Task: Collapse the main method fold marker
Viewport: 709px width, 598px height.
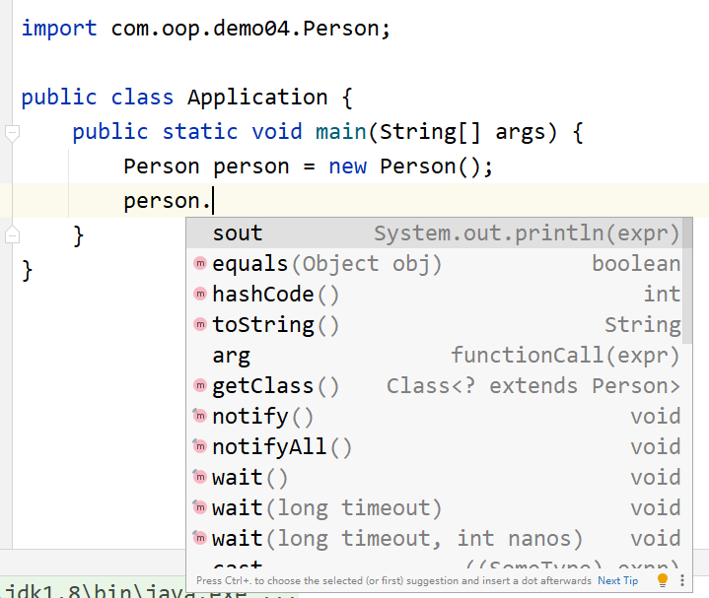Action: pyautogui.click(x=12, y=134)
